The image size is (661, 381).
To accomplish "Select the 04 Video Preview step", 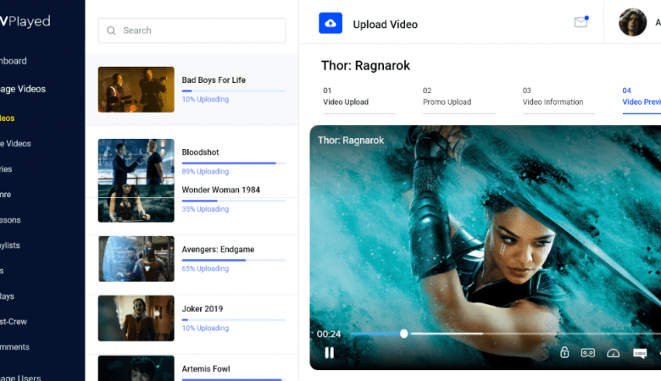I will point(642,99).
